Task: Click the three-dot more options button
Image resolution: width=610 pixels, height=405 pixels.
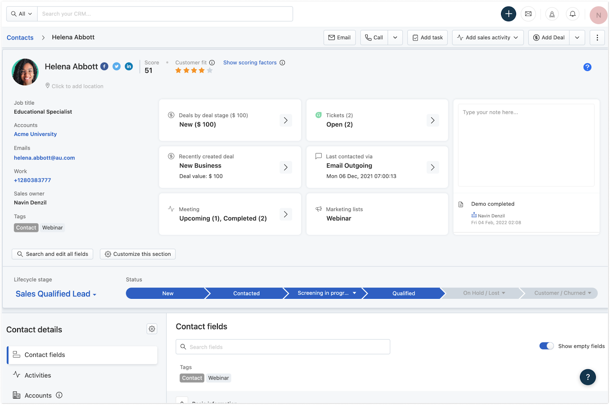Action: (597, 38)
